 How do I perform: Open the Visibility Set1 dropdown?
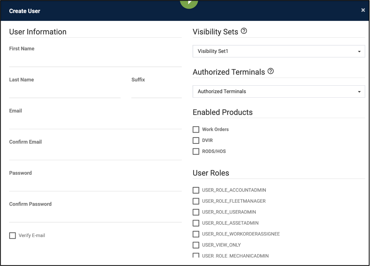coord(279,51)
